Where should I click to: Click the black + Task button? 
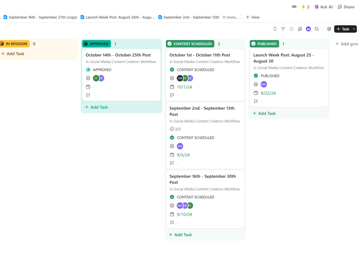coord(343,29)
